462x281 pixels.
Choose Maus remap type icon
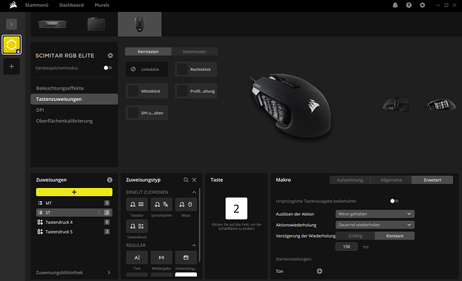pyautogui.click(x=186, y=204)
